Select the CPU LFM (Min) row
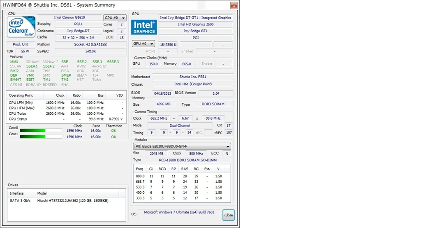421x236 pixels. coord(66,102)
